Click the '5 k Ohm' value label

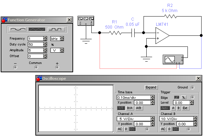[170, 11]
